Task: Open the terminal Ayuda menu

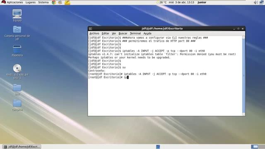Action: pos(147,34)
